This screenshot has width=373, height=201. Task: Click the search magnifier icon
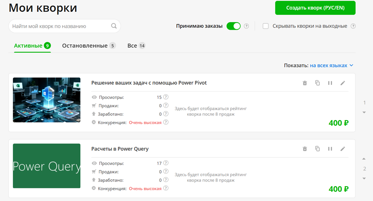114,26
